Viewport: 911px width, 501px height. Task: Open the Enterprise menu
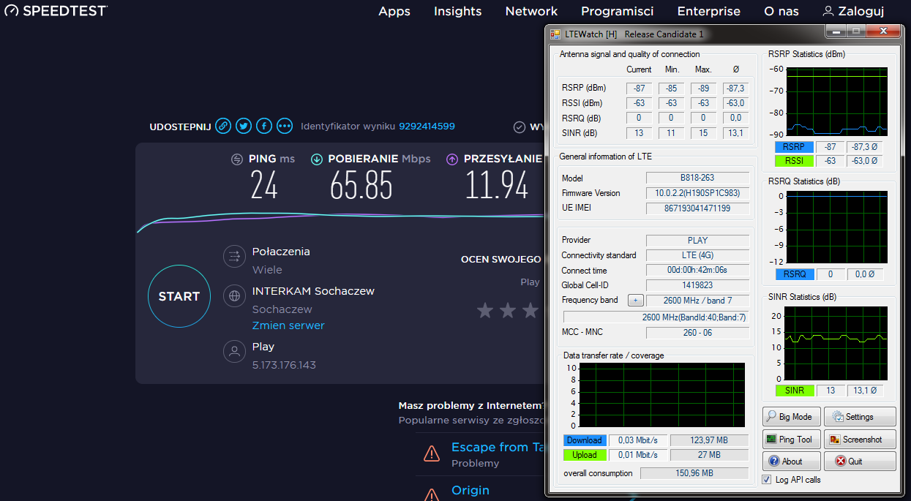(709, 11)
